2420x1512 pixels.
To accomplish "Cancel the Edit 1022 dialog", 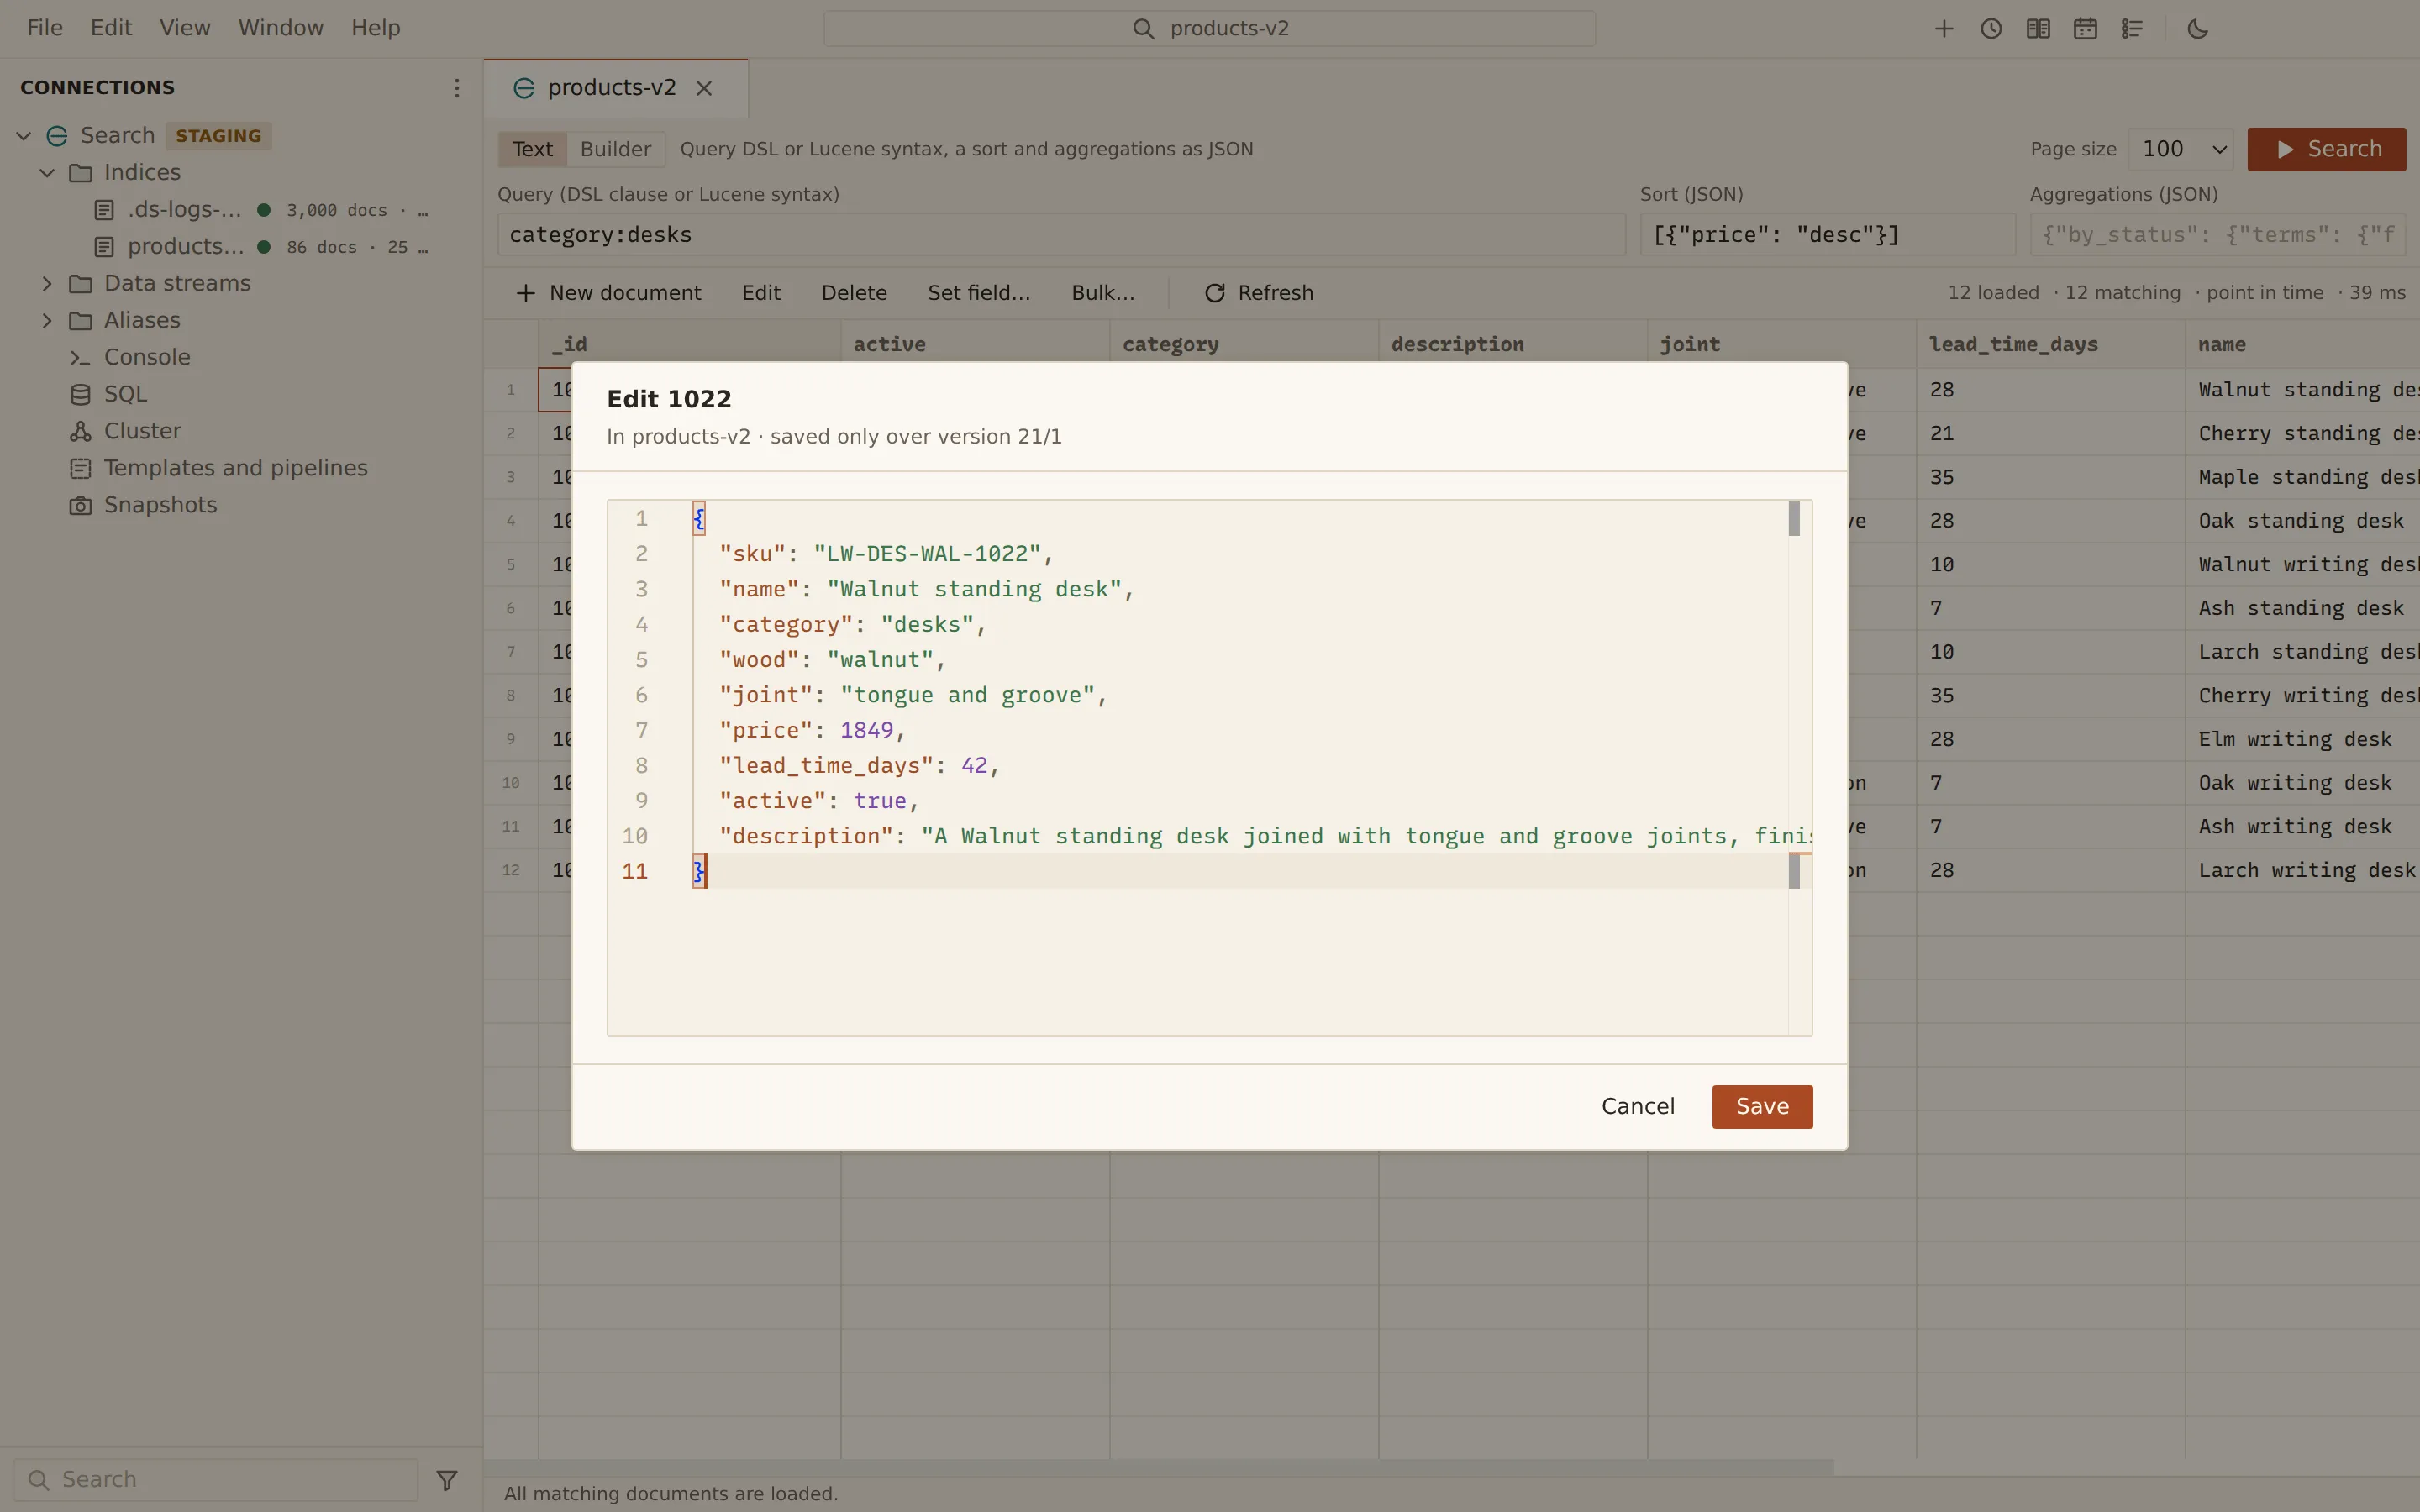I will 1637,1106.
